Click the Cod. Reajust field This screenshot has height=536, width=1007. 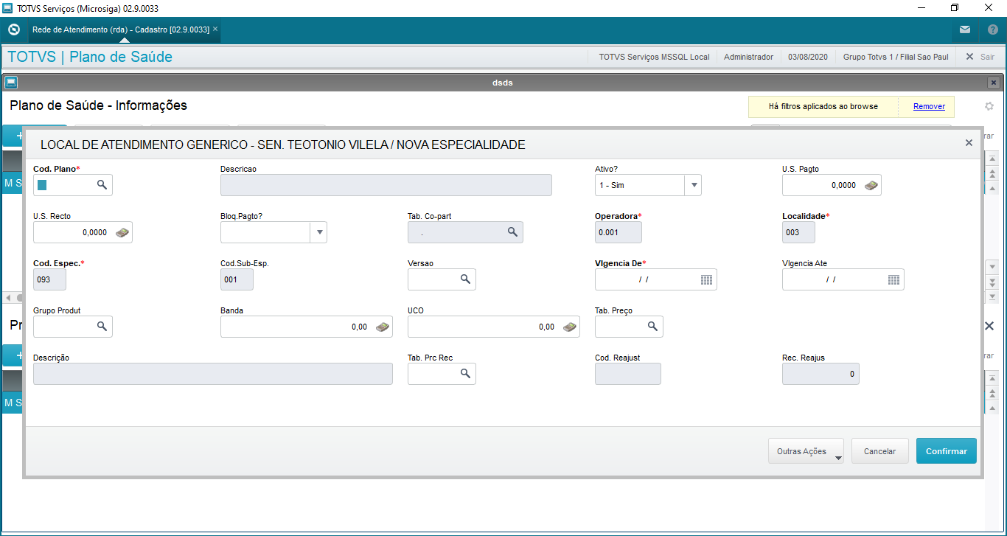[628, 374]
